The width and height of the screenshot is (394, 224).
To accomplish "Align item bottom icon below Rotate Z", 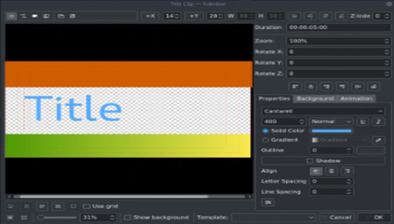I will [x=373, y=87].
